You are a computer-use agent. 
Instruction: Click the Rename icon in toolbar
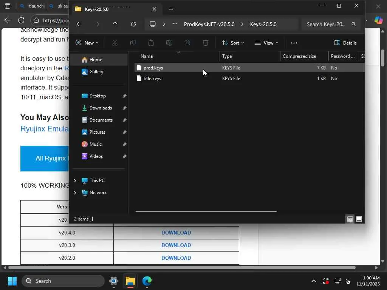coord(169,43)
